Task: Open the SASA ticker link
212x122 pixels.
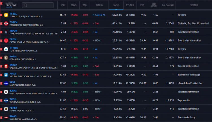Action: (12, 82)
